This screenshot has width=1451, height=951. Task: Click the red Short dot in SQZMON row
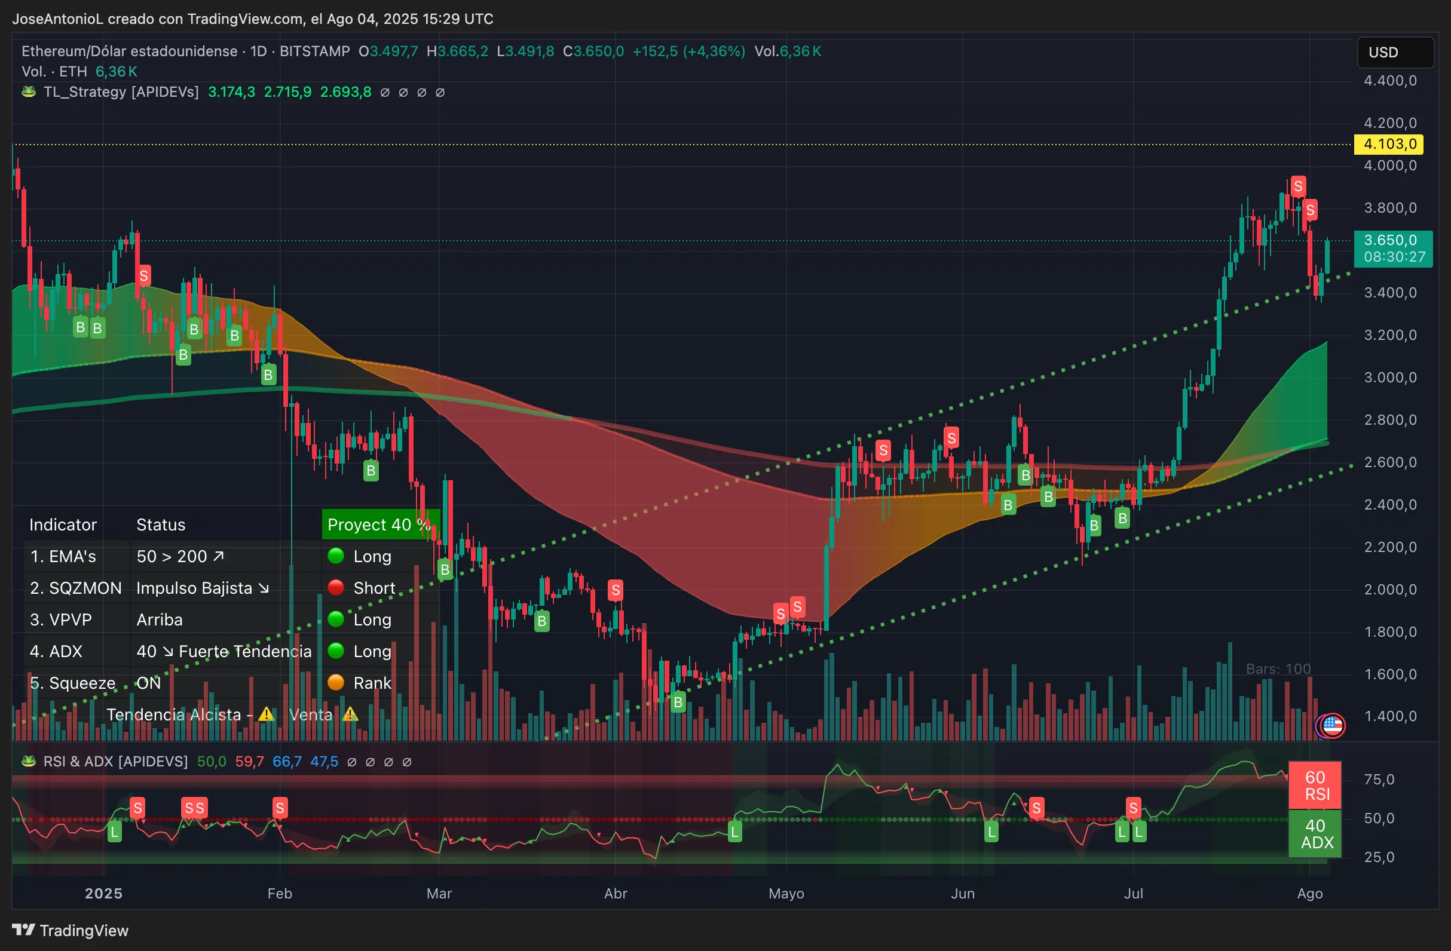pyautogui.click(x=336, y=587)
